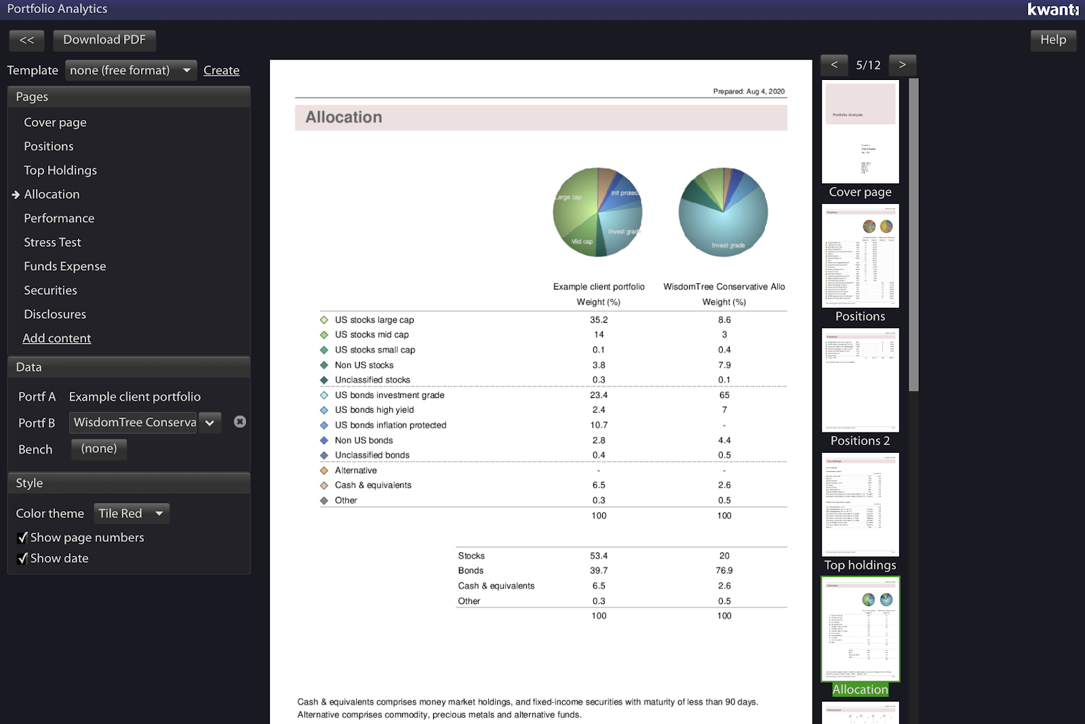Select Cover page in Pages list
1085x724 pixels.
tap(55, 123)
